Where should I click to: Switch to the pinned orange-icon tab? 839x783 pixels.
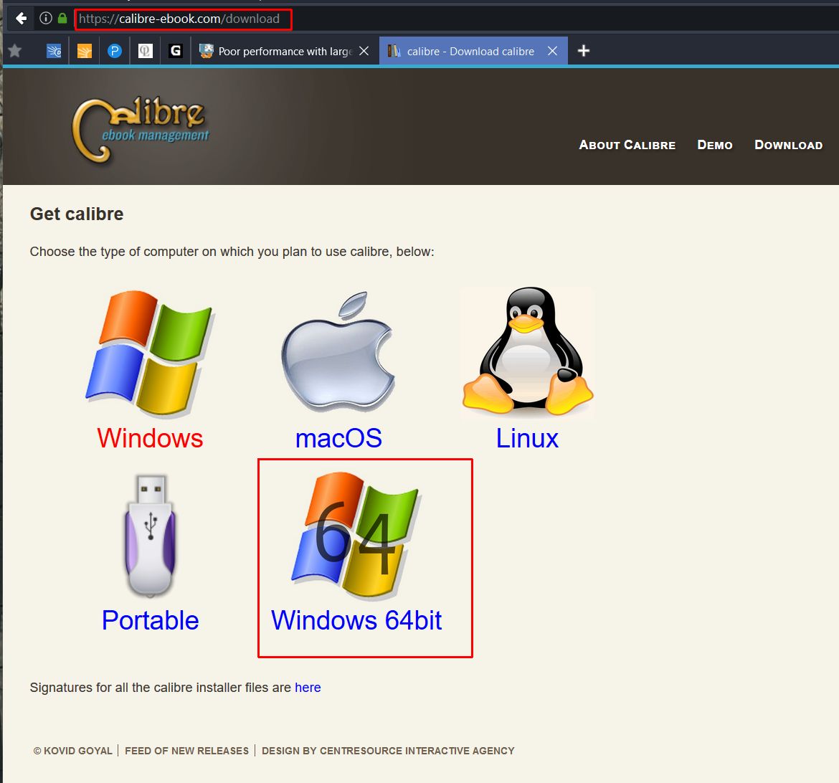pyautogui.click(x=85, y=51)
